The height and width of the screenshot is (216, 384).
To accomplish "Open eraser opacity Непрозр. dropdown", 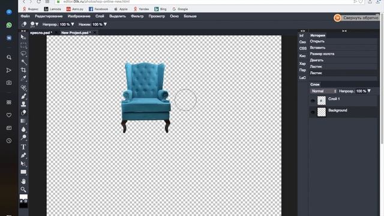I will 73,24.
